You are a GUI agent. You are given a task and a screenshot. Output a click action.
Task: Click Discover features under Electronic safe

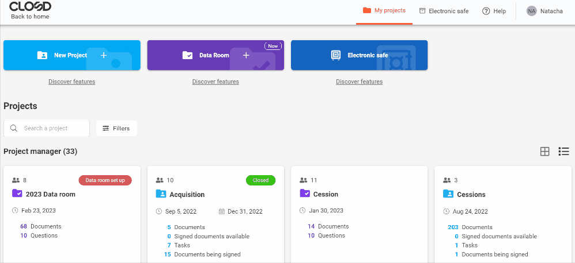(360, 82)
